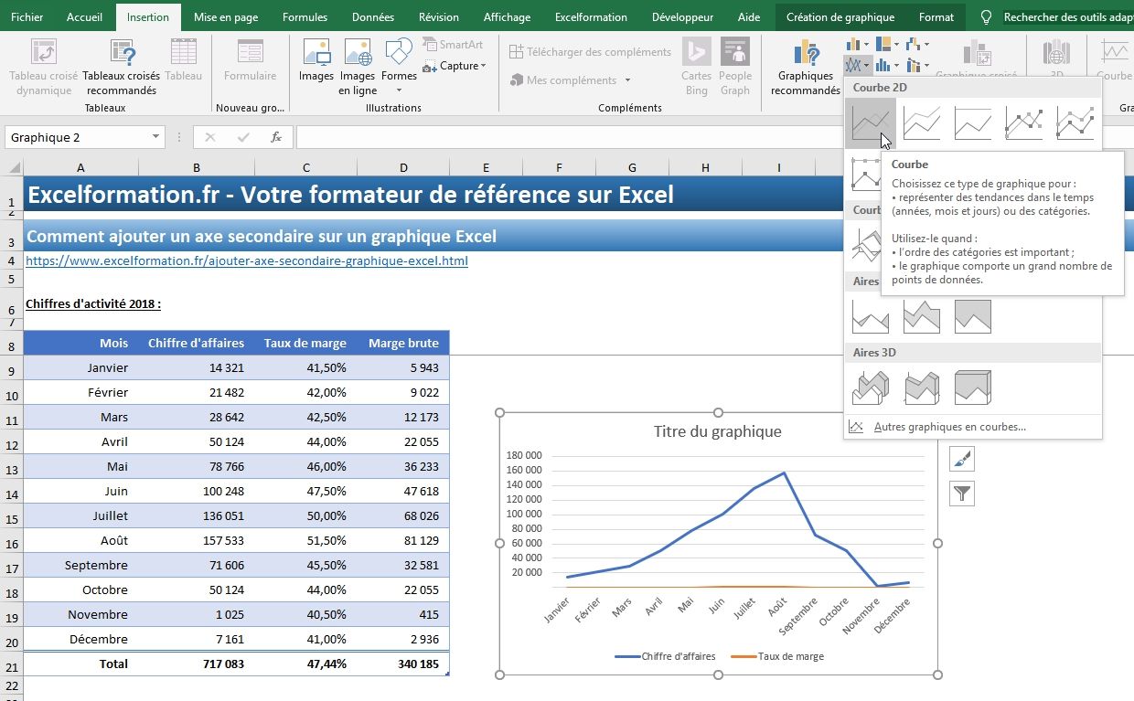Click the SmartArt button

[454, 44]
